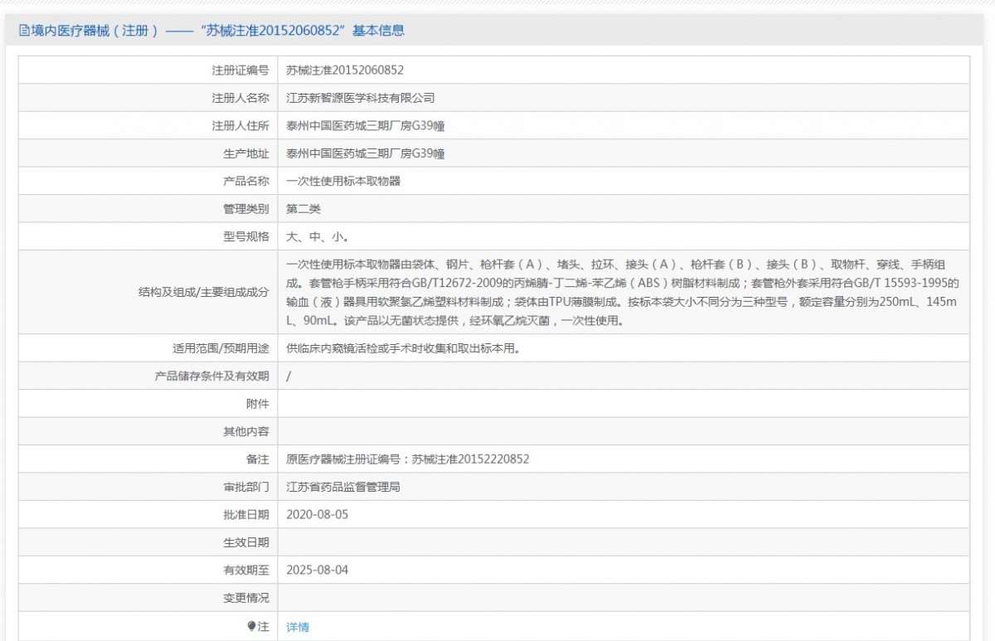This screenshot has height=641, width=995.
Task: Click the 审批部门 label
Action: [x=246, y=487]
